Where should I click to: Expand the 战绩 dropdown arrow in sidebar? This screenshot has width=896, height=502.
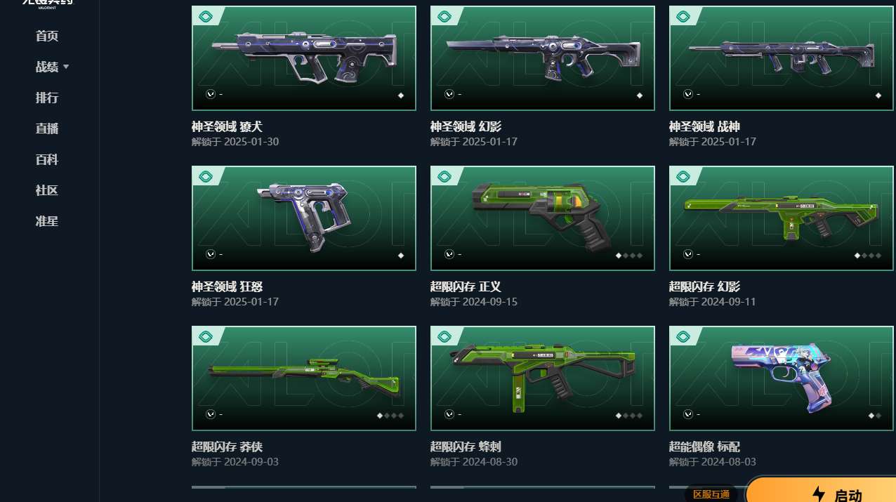coord(66,67)
